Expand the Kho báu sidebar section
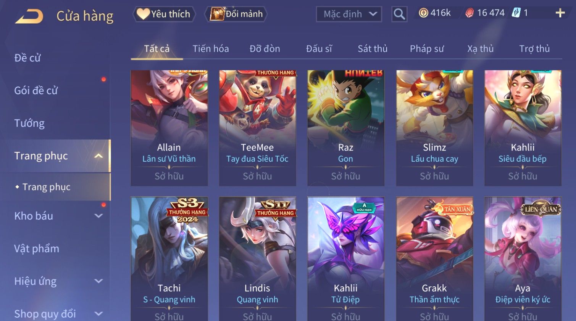This screenshot has width=576, height=321. coord(98,216)
